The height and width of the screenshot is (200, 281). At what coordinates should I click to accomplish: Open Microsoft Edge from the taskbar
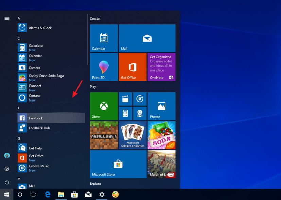point(48,195)
